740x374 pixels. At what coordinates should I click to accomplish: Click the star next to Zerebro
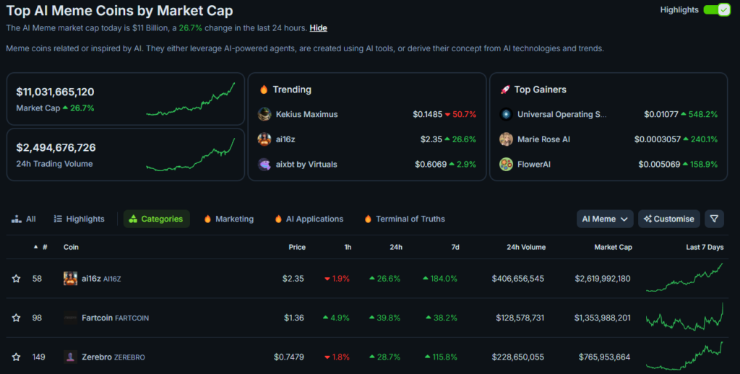click(16, 357)
